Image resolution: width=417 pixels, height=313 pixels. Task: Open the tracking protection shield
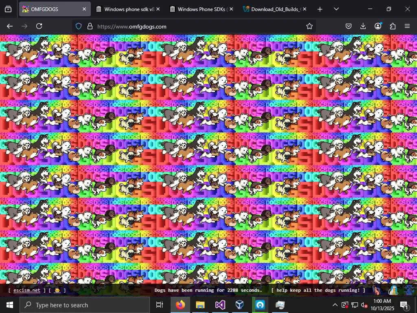click(79, 26)
